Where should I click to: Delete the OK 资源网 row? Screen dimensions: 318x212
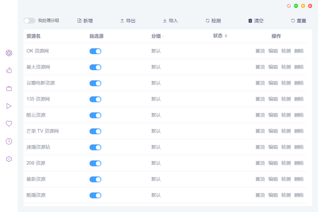[x=299, y=51]
